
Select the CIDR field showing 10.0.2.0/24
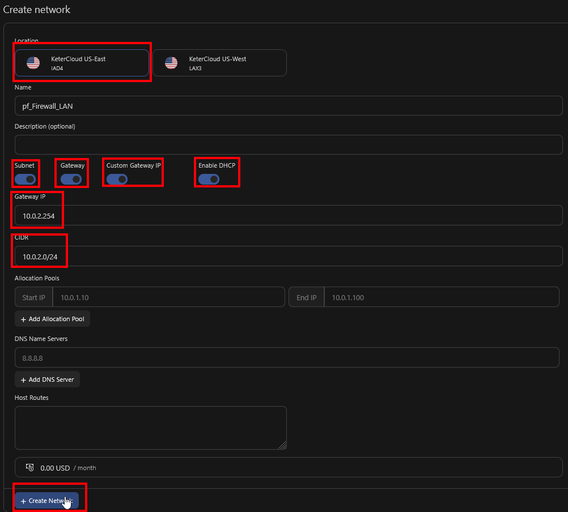point(283,256)
